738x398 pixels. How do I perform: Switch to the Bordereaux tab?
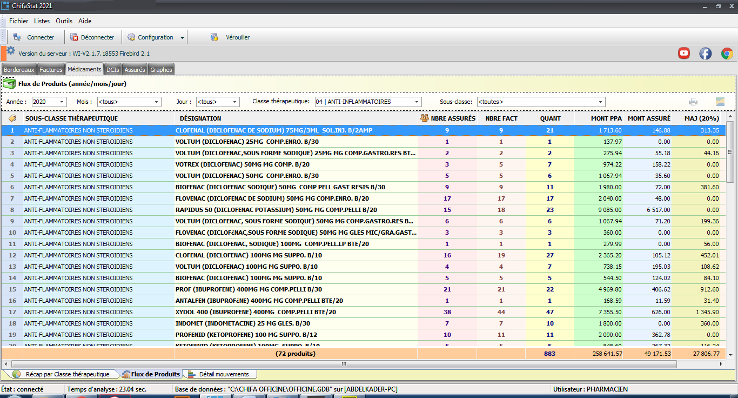coord(19,70)
